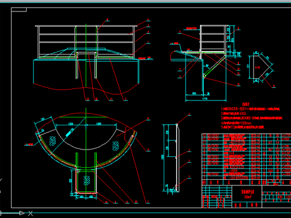Select the 300m² title text in the title block
The image size is (291, 218).
pos(247,197)
